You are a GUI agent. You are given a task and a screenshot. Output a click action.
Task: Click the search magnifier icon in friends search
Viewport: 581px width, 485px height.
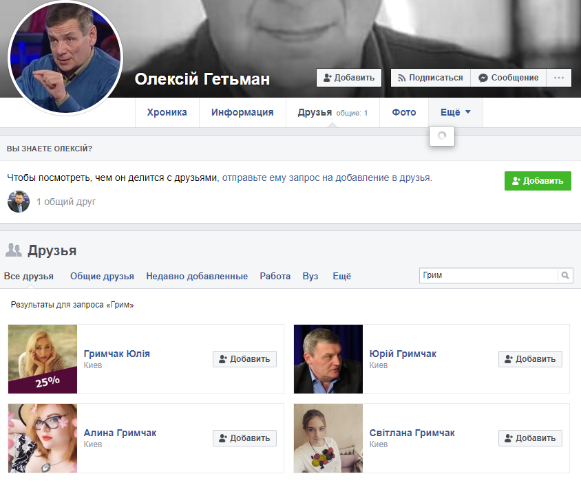(x=565, y=275)
